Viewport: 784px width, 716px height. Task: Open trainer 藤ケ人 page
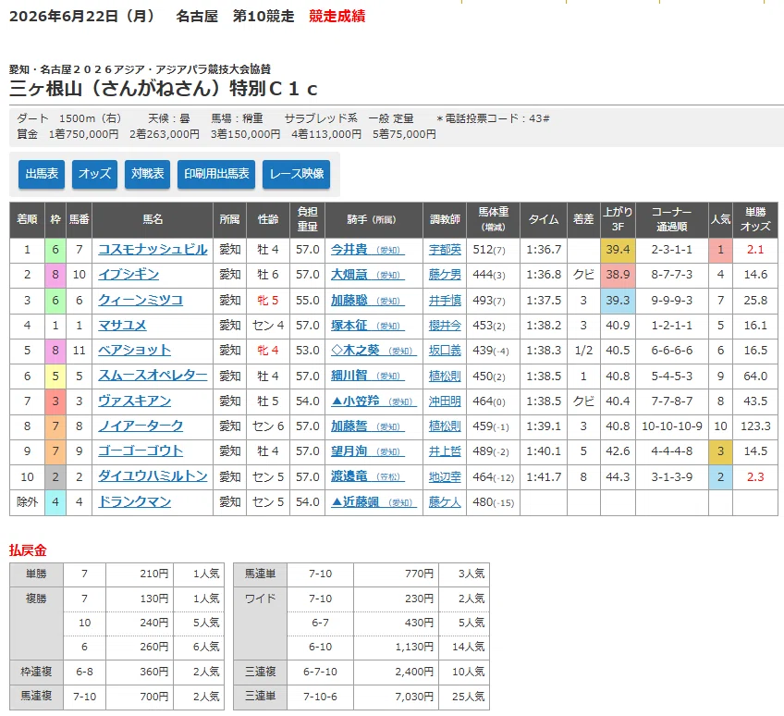coord(445,502)
